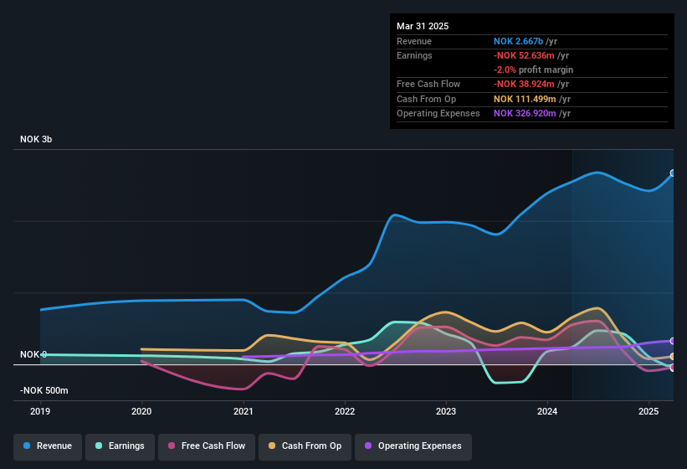Viewport: 687px width, 469px height.
Task: Click the NOK 326.920m operating expenses value
Action: 525,113
